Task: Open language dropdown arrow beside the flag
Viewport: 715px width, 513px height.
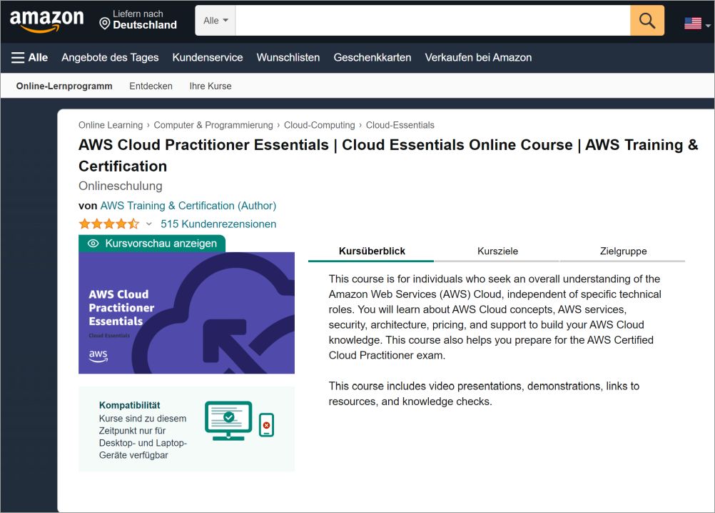Action: point(708,25)
